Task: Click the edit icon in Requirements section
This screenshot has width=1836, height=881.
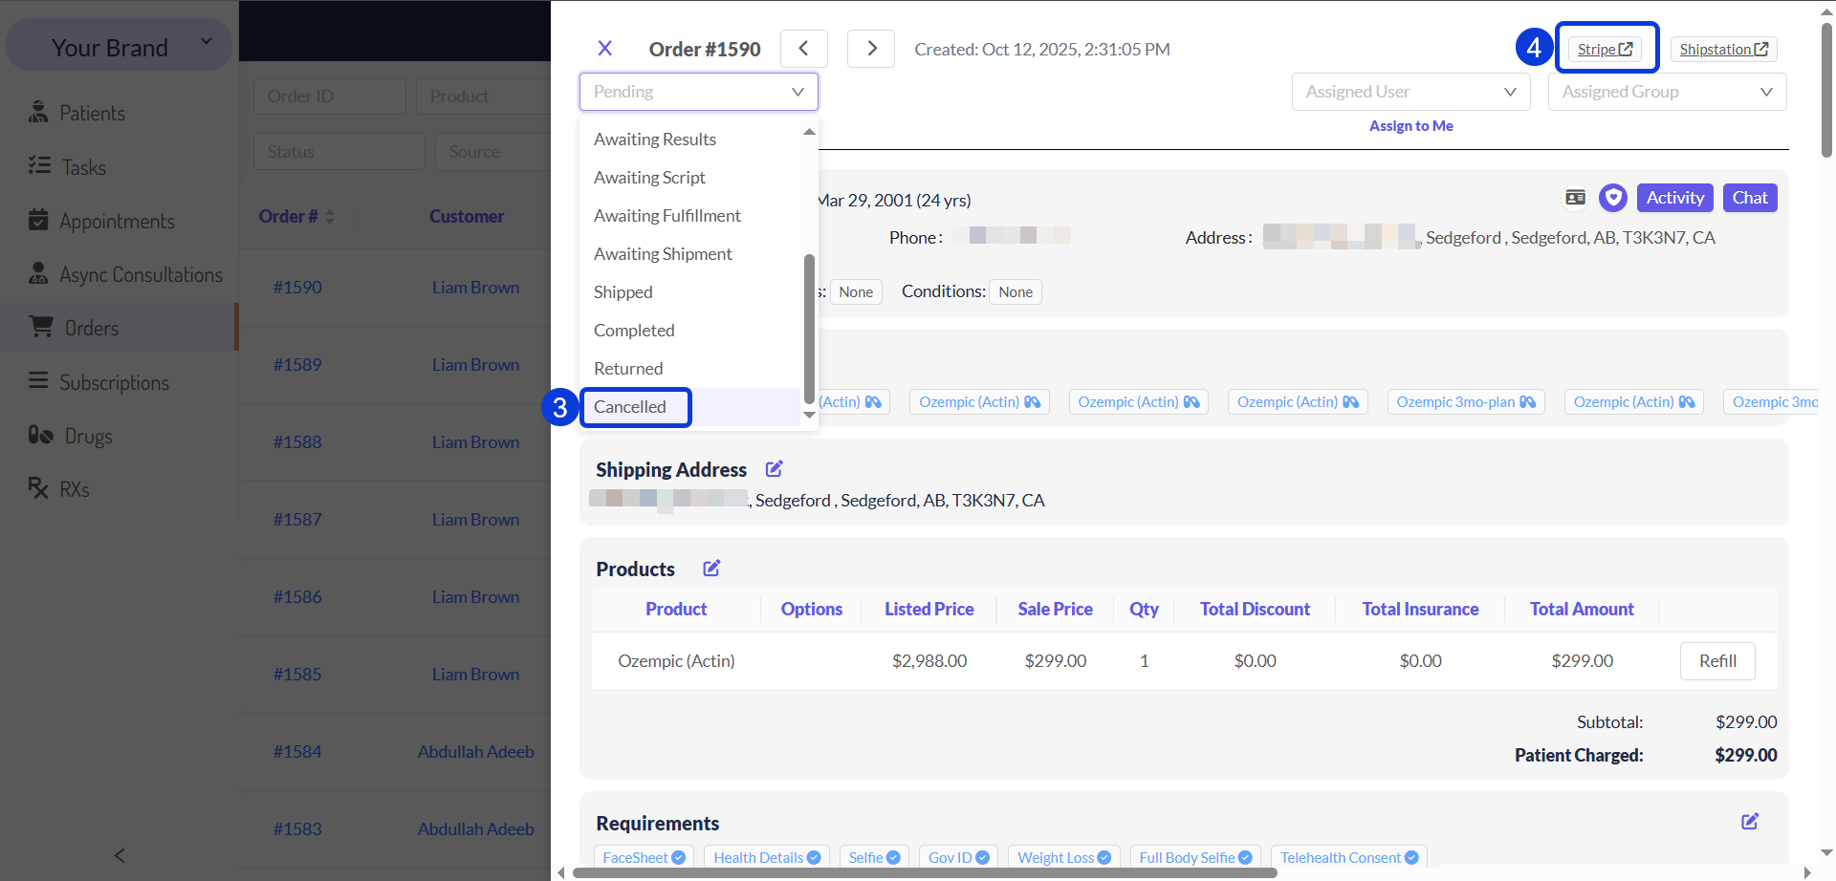Action: (x=1750, y=822)
